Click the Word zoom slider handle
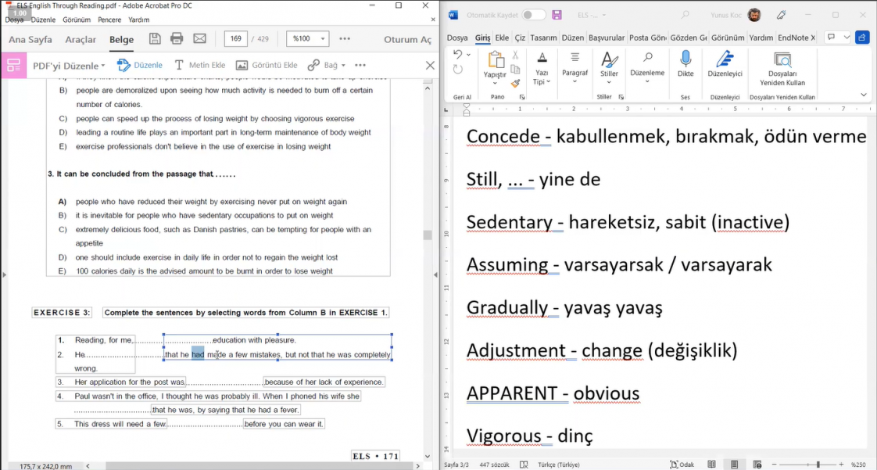877x470 pixels. (x=818, y=465)
